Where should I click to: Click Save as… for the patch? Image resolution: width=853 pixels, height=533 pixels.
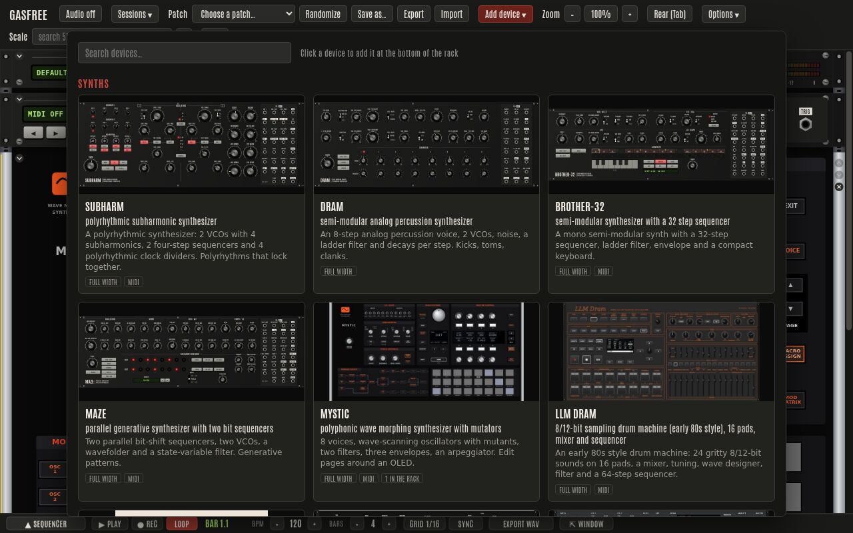pos(372,14)
